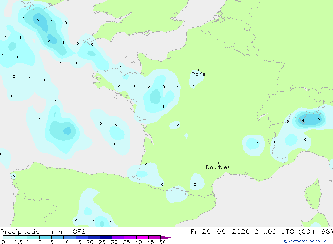Pick the 40–45 mm magenta legend swatch
Viewport: 333px width, 244px height.
click(142, 237)
